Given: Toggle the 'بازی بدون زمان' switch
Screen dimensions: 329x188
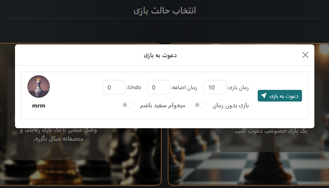Looking at the screenshot, I should tap(200, 105).
